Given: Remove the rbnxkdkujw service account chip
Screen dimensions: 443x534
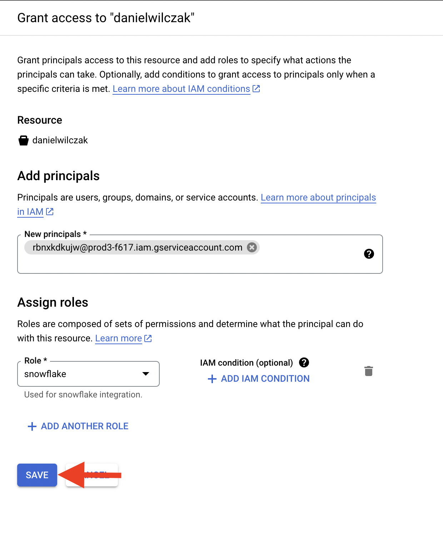Looking at the screenshot, I should tap(252, 247).
